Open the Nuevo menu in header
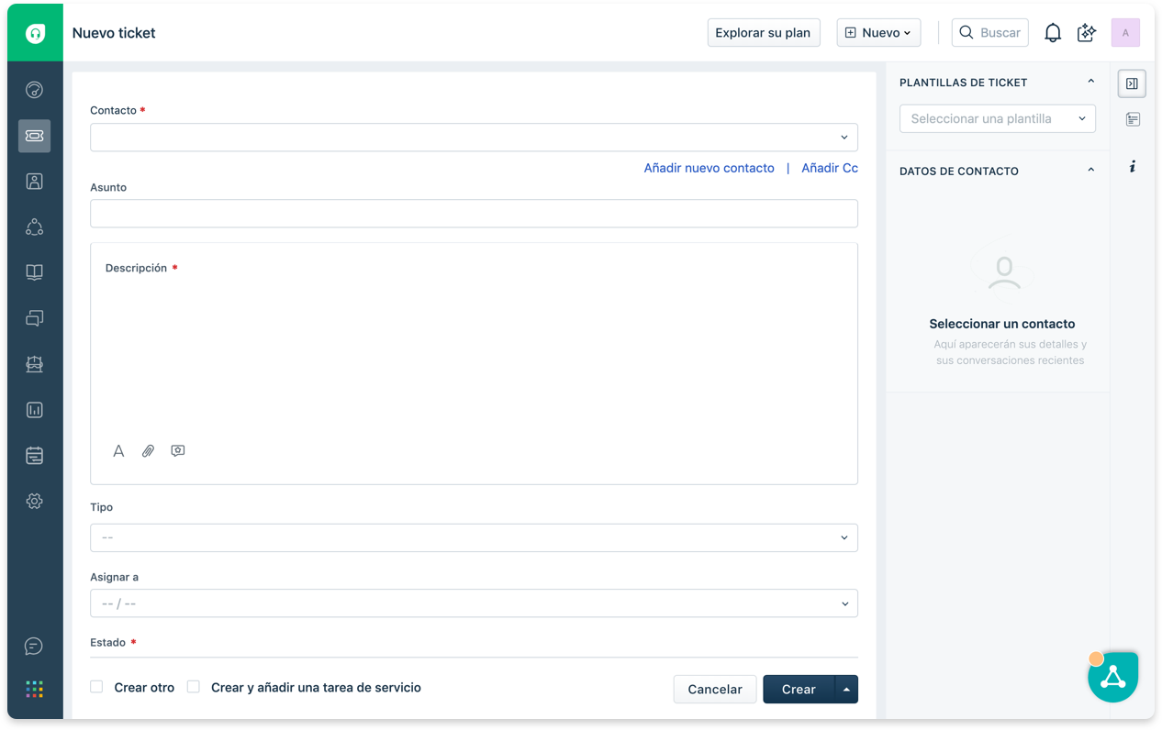The height and width of the screenshot is (730, 1162). pos(878,33)
